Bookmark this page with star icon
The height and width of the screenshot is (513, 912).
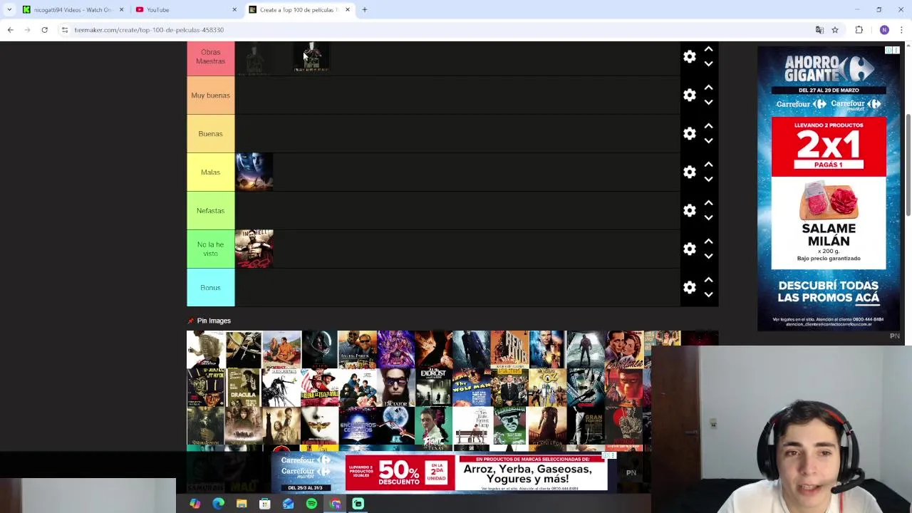835,30
